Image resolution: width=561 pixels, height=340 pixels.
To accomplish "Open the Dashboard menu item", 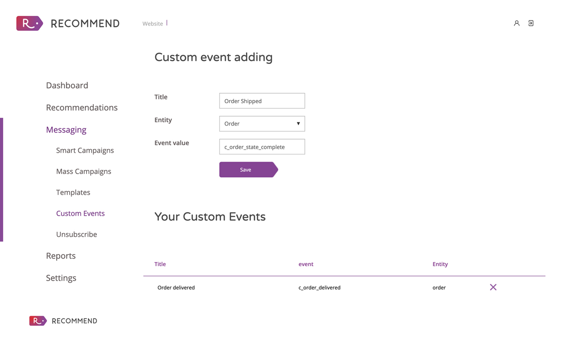I will (x=67, y=85).
